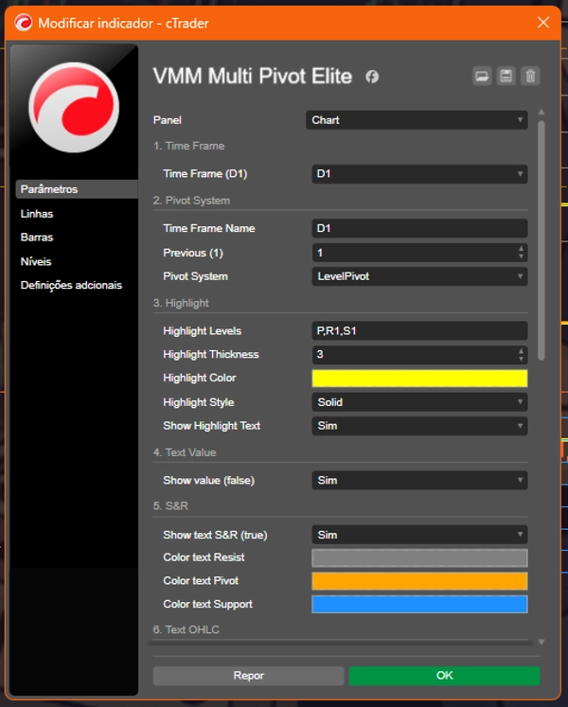Open the yellow Highlight Color swatch
Screen dimensions: 568x707
[419, 379]
